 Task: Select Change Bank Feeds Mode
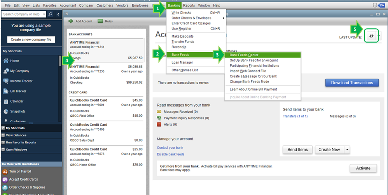pos(262,82)
